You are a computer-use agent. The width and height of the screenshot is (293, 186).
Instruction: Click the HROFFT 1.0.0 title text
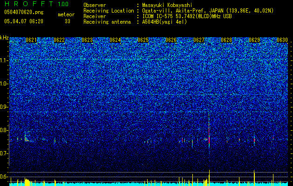click(x=36, y=4)
